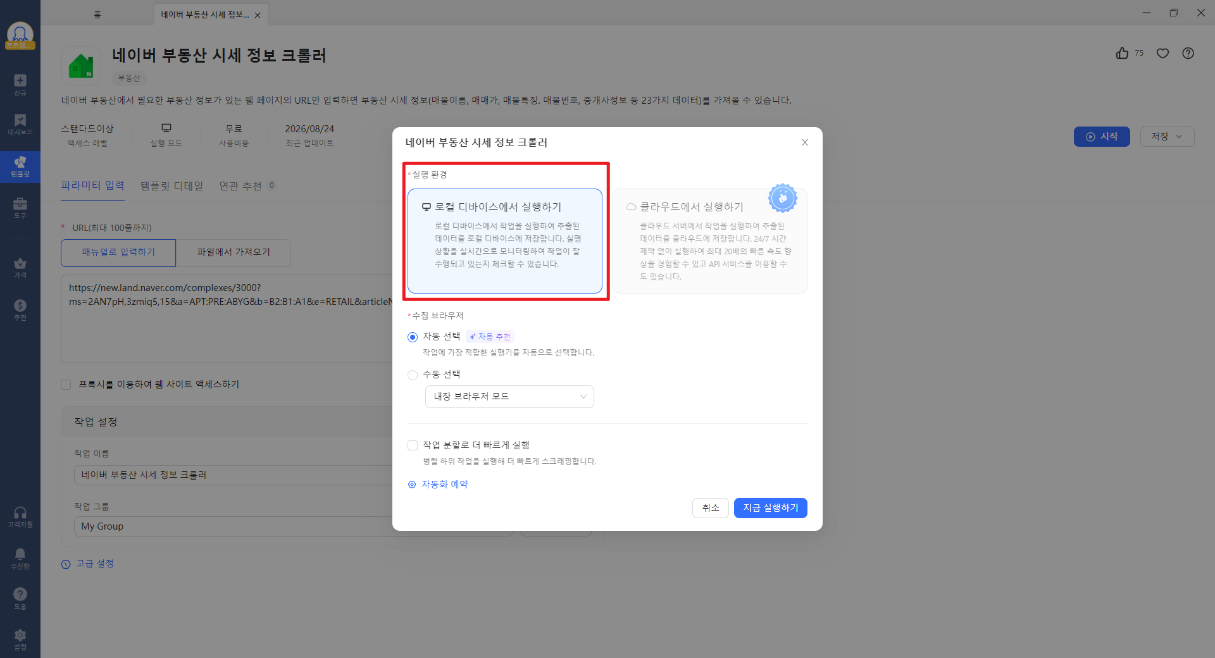Switch to 파라미터 입력 tab
1215x658 pixels.
pyautogui.click(x=92, y=186)
